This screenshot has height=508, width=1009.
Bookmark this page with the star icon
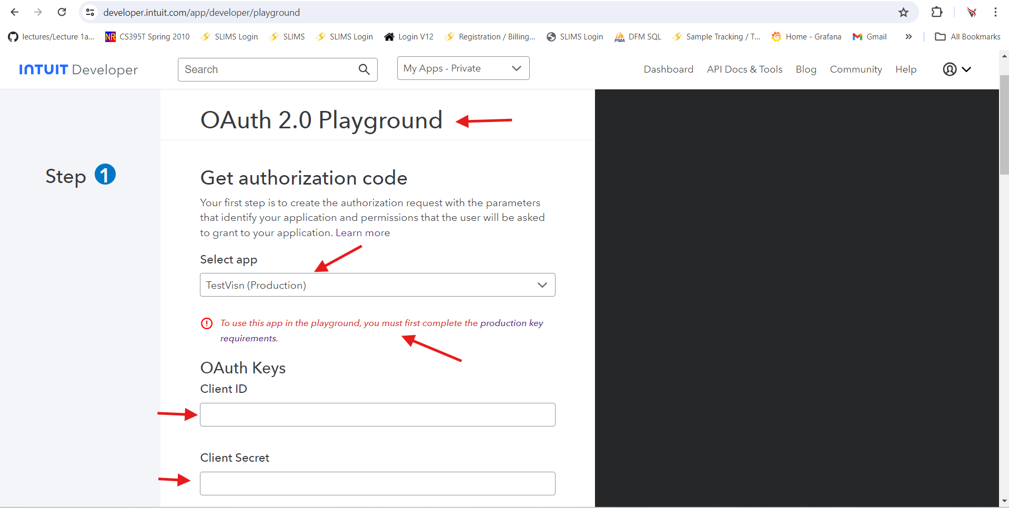pyautogui.click(x=903, y=13)
